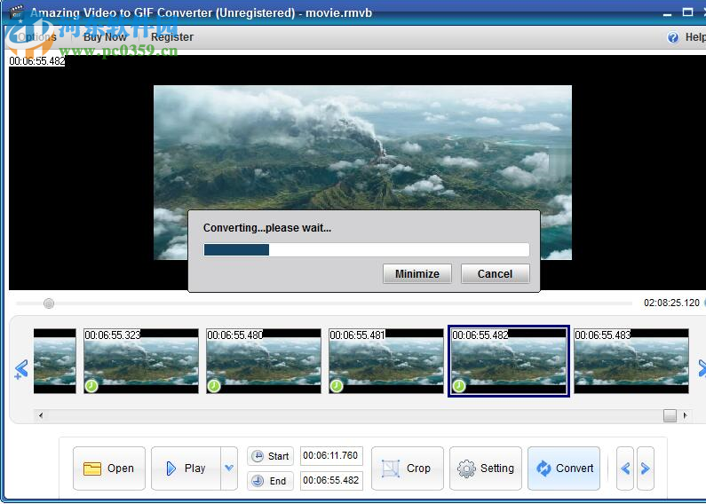
Task: Click the Start time field 00:06:11.760
Action: [x=331, y=455]
